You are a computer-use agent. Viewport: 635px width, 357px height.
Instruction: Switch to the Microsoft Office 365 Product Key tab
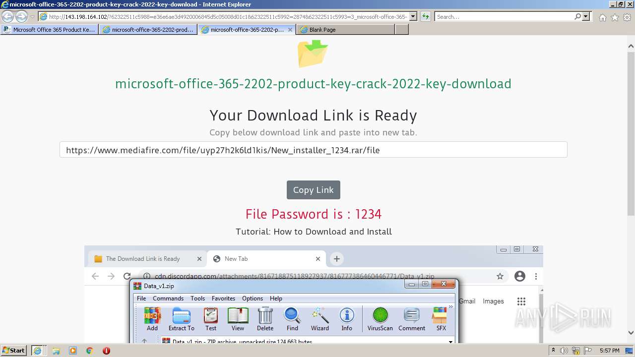[x=49, y=30]
